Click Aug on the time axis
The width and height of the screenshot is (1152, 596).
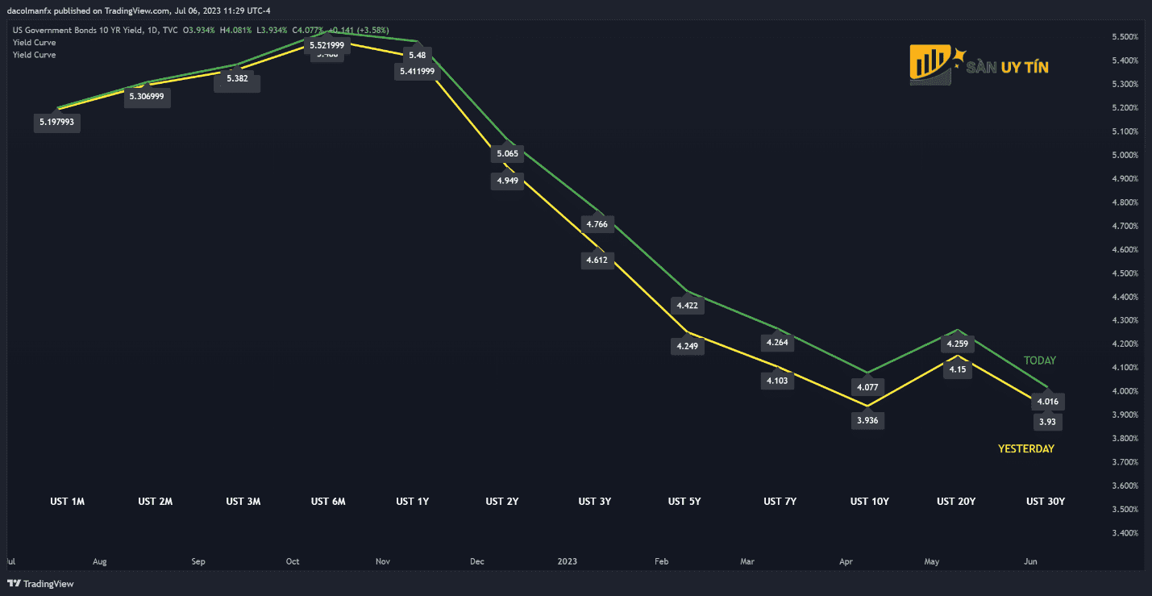click(x=100, y=561)
